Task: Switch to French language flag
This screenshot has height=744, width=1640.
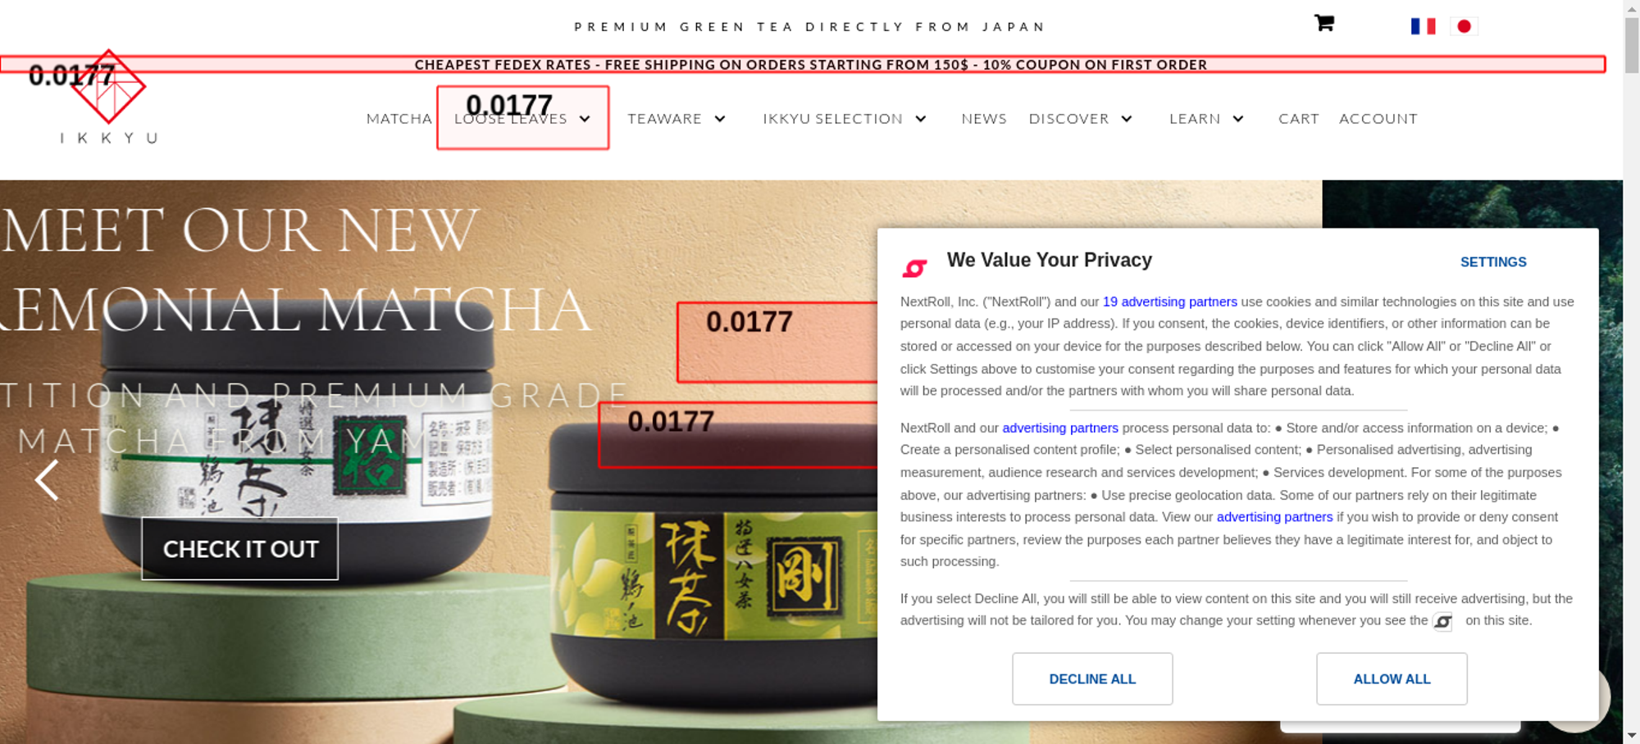Action: coord(1423,26)
